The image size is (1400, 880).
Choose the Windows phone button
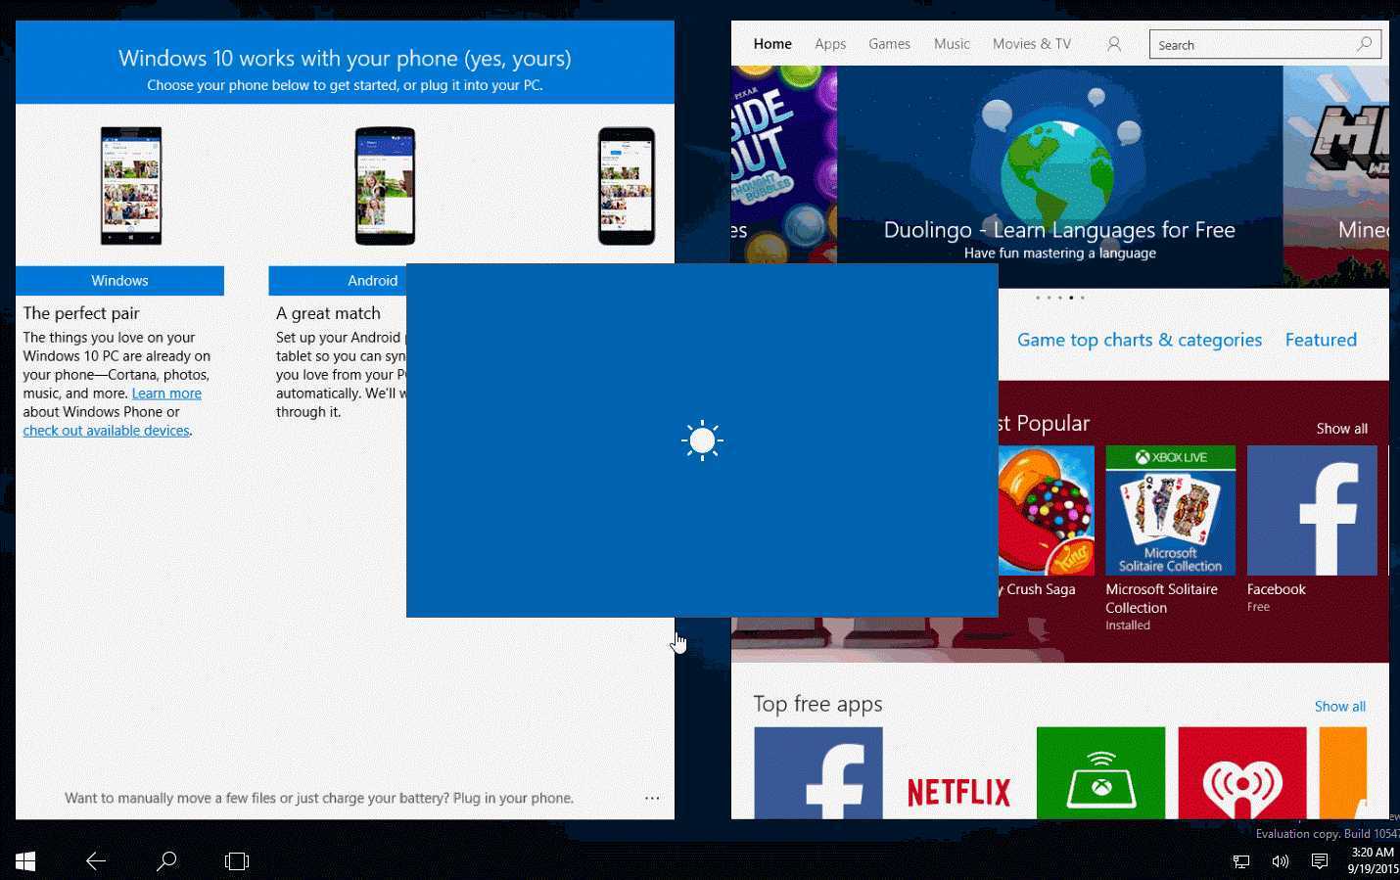[x=119, y=280]
